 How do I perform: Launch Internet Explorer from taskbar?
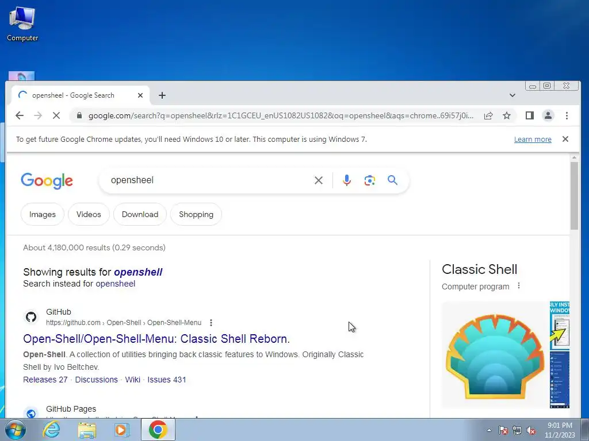(x=51, y=430)
